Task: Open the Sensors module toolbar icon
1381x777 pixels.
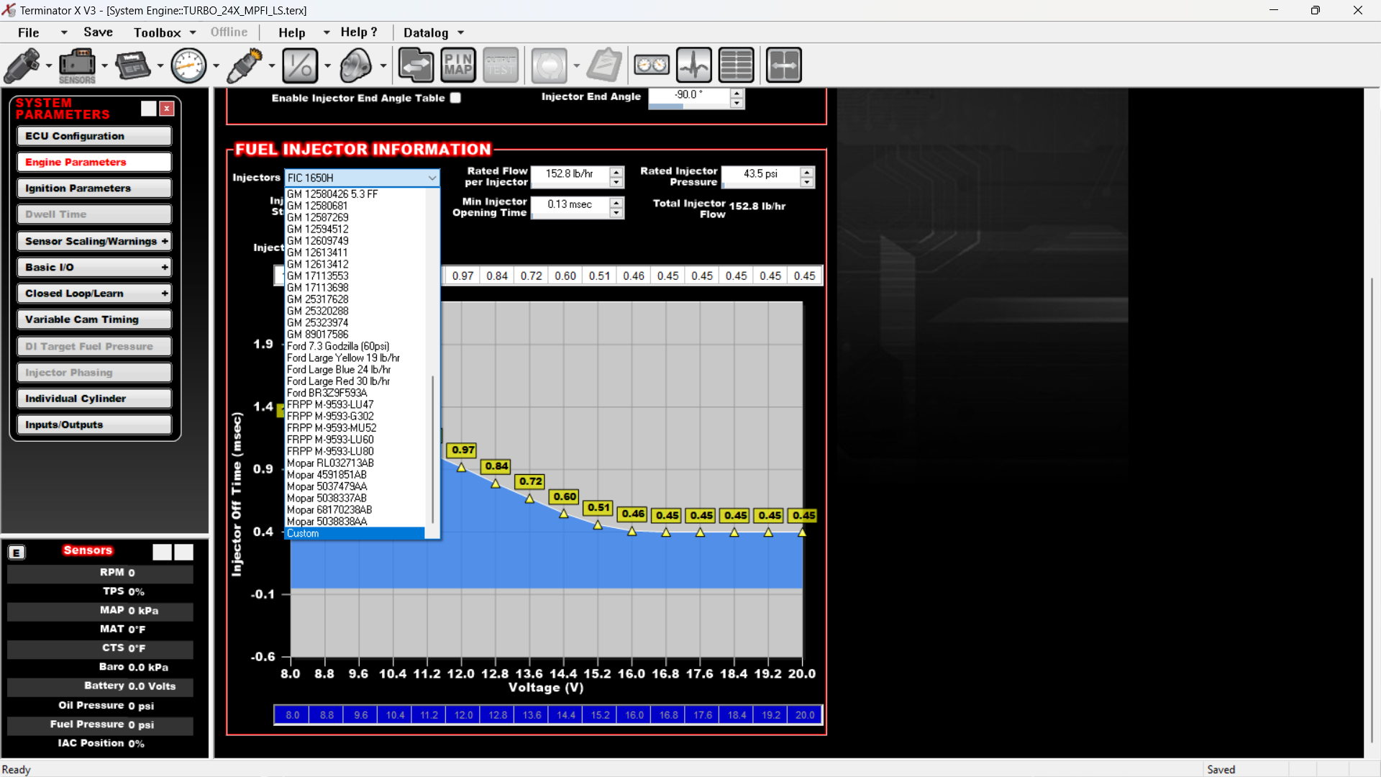Action: pos(77,65)
